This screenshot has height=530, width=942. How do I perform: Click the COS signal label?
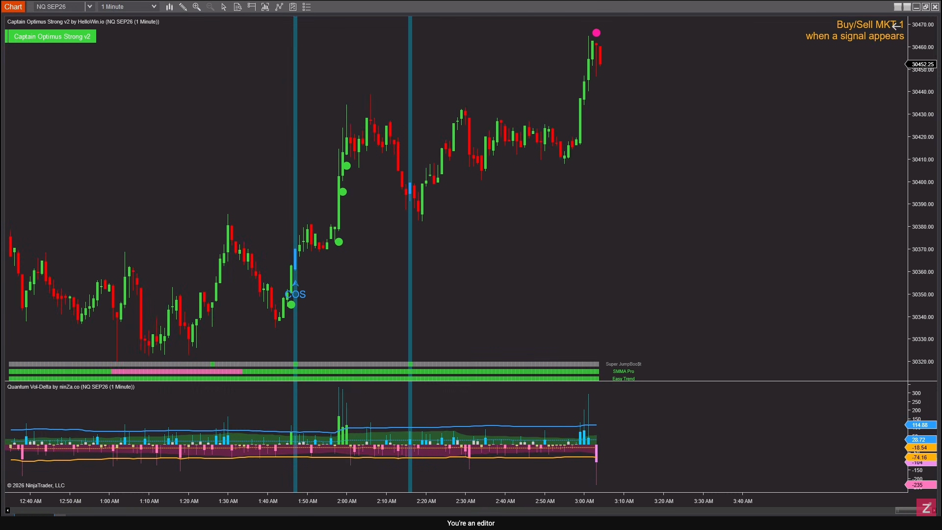click(295, 294)
